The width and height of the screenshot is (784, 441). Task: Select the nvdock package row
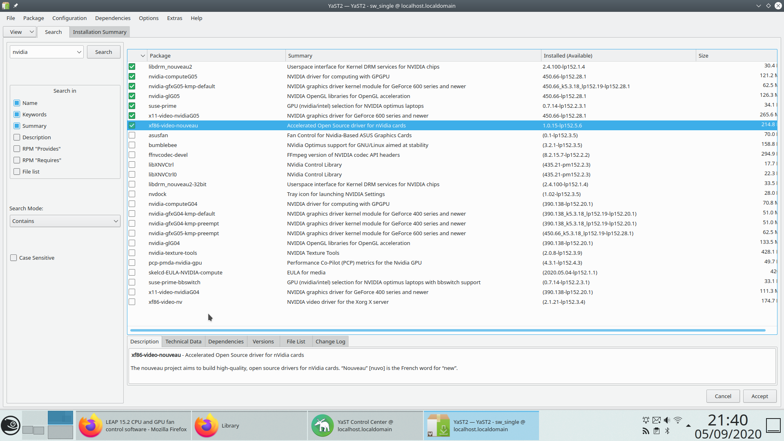coord(452,194)
